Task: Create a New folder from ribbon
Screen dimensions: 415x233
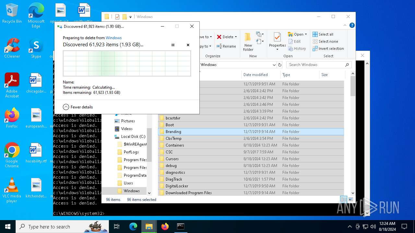Action: pyautogui.click(x=248, y=42)
